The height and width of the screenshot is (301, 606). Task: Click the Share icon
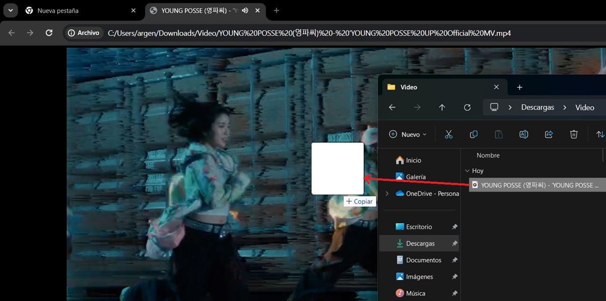tap(549, 135)
